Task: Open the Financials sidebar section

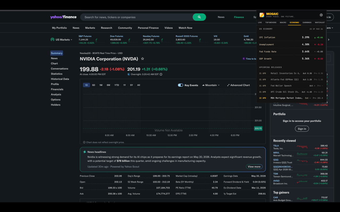Action: [57, 89]
